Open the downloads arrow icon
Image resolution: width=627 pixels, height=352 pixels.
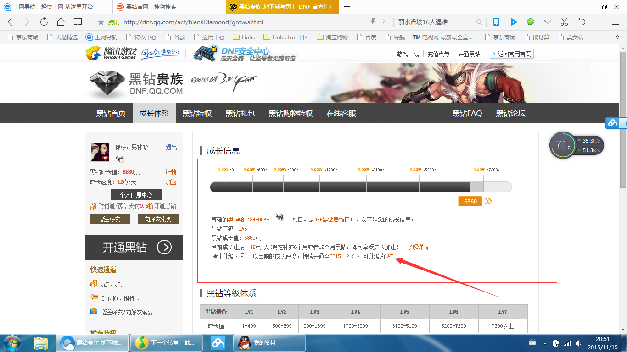click(548, 22)
